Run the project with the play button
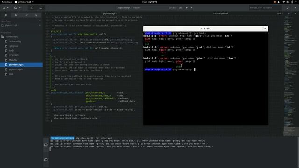The width and height of the screenshot is (299, 168). pyautogui.click(x=187, y=8)
